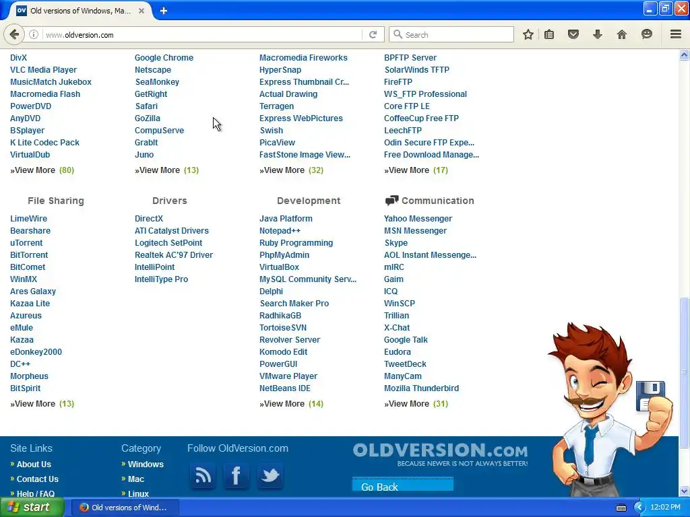690x517 pixels.
Task: Open the About Us footer link
Action: 34,464
